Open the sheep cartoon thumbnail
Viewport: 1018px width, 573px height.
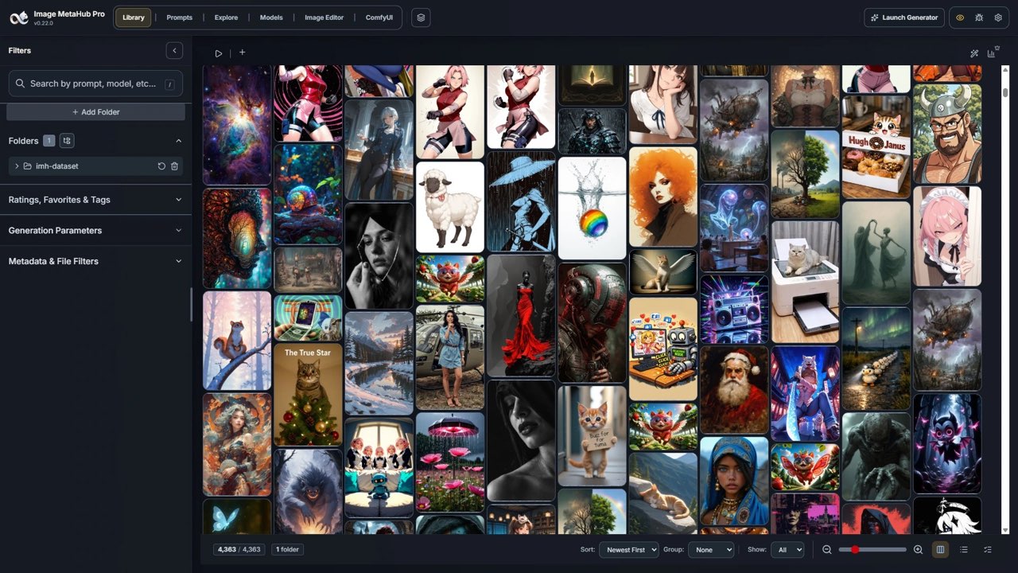point(450,207)
